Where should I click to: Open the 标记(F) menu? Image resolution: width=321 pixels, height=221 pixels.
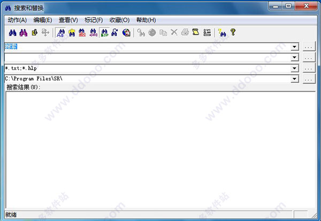point(94,20)
